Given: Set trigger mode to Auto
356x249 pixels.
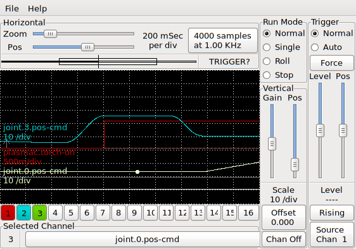Looking at the screenshot, I should coord(326,47).
